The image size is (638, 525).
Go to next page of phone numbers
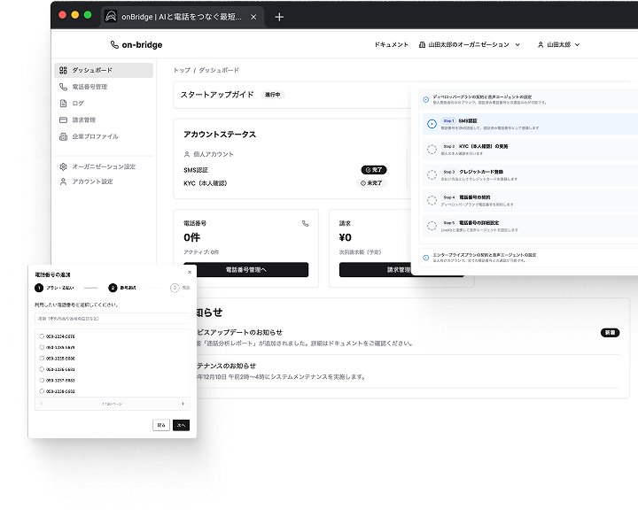click(183, 403)
